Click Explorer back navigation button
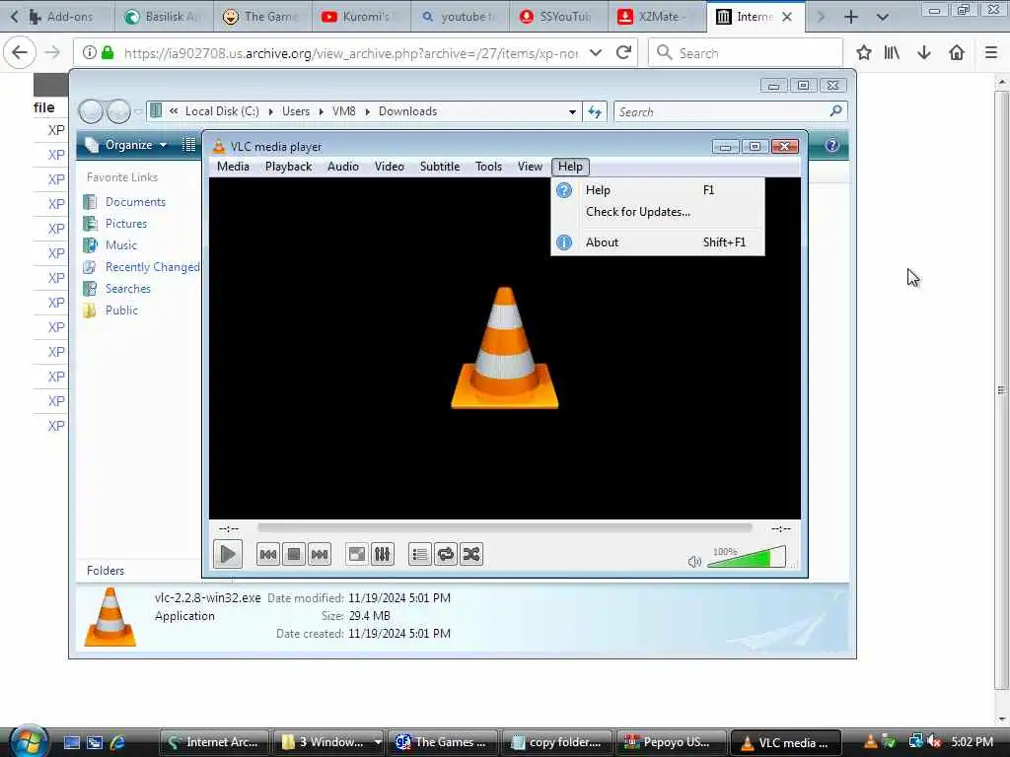The image size is (1010, 757). (x=91, y=112)
